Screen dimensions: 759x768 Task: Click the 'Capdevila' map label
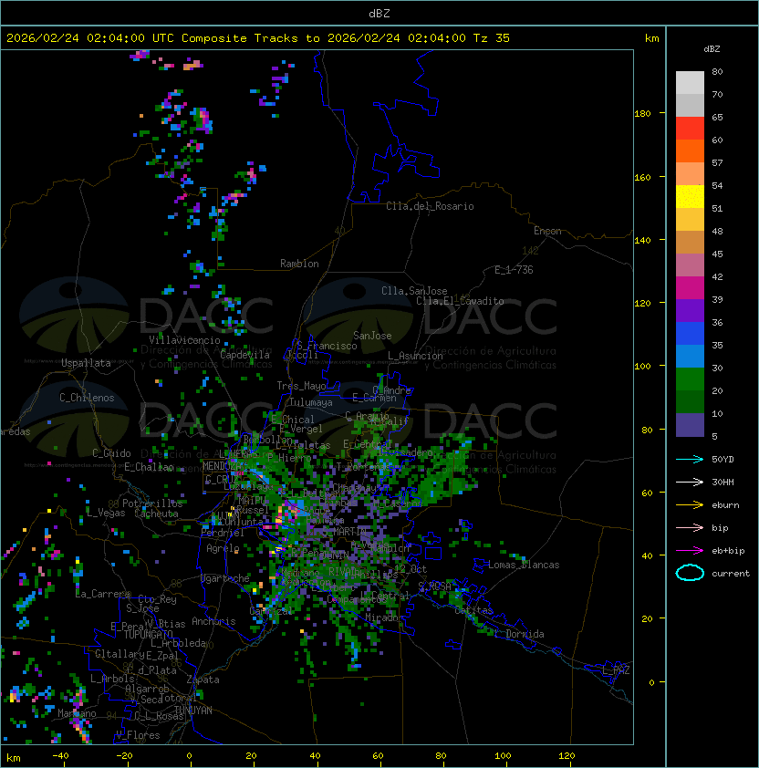(x=244, y=355)
